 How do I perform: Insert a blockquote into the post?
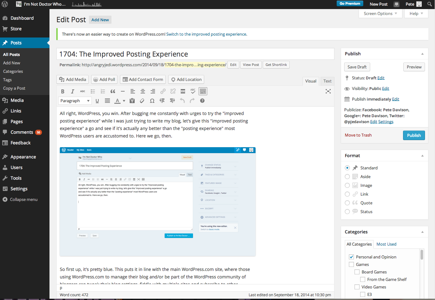point(113,91)
